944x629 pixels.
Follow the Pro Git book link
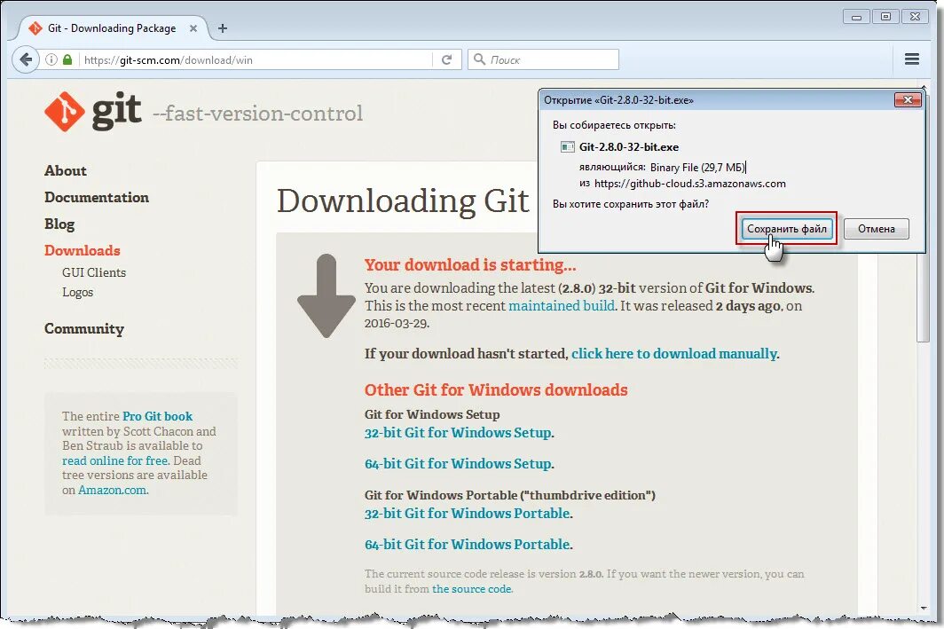[x=157, y=416]
